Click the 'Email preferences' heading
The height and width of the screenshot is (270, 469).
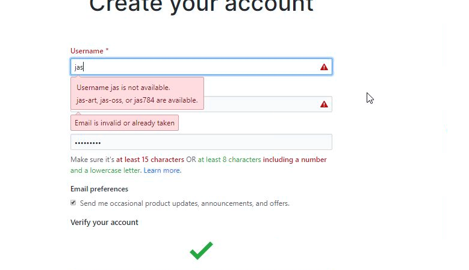tap(99, 189)
